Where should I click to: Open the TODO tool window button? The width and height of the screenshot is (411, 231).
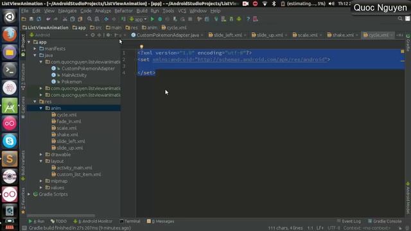coord(58,221)
